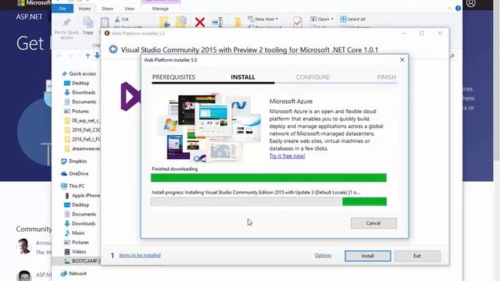Click the Up arrow in Explorer navigation
Screen dimensions: 500x281
click(87, 55)
